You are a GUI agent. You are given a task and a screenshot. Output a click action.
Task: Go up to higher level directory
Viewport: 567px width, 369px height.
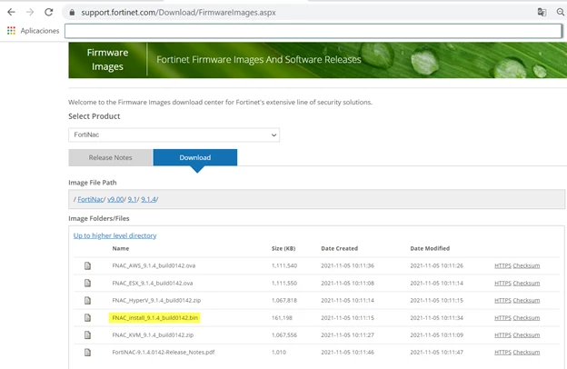115,235
